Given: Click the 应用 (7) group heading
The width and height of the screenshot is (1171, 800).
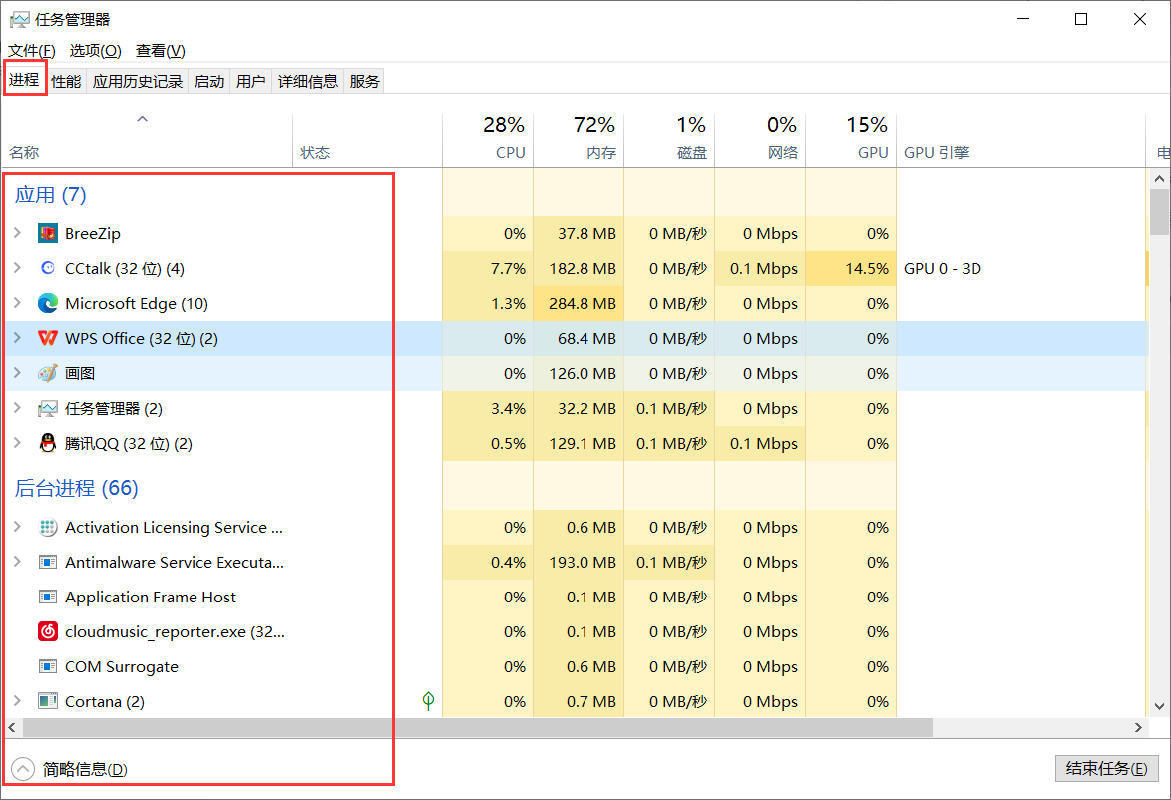Looking at the screenshot, I should click(x=51, y=195).
